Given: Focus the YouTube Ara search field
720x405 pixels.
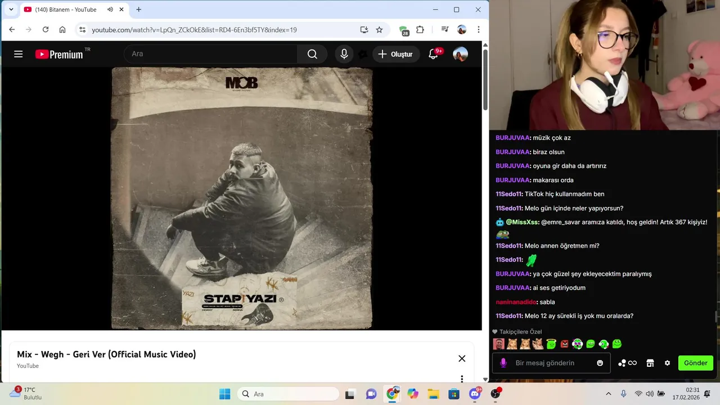Looking at the screenshot, I should pyautogui.click(x=211, y=54).
